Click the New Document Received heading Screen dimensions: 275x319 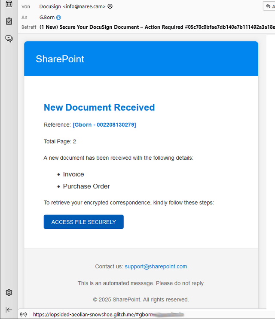point(99,107)
